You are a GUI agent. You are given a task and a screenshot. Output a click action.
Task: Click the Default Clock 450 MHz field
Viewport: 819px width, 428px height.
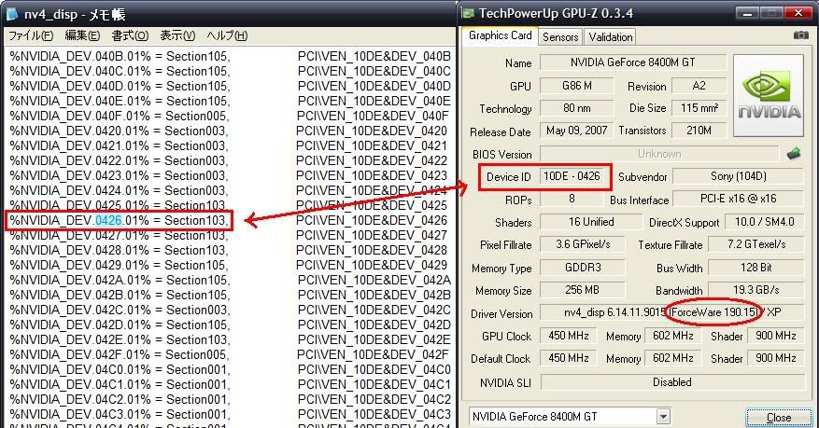569,358
